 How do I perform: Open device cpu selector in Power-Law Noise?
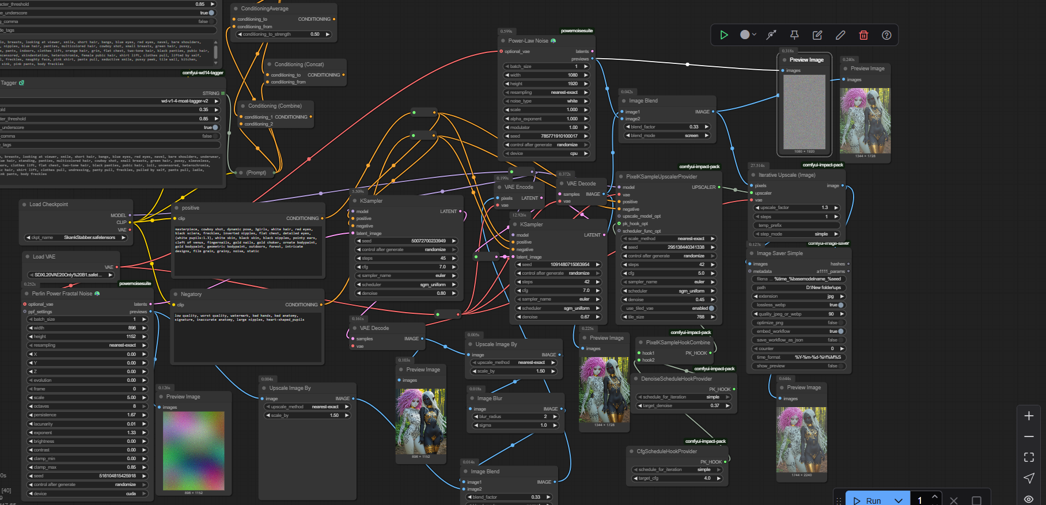(x=547, y=153)
